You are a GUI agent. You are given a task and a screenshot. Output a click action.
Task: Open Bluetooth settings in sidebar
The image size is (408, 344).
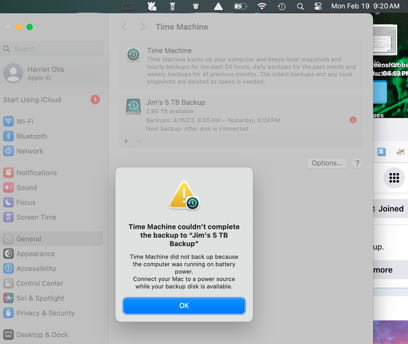(52, 136)
